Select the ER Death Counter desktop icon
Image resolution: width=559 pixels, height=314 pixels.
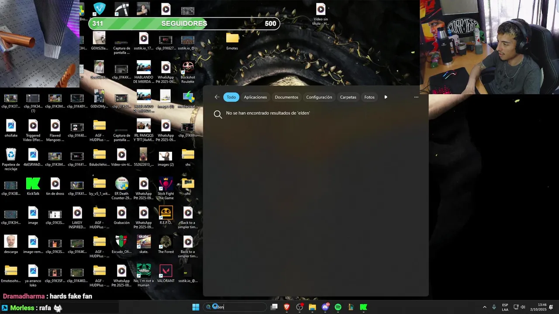tap(121, 188)
